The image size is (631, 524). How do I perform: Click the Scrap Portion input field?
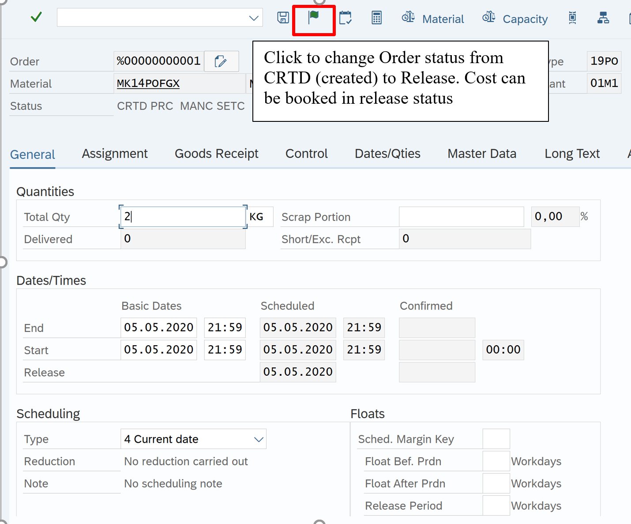[x=461, y=217]
